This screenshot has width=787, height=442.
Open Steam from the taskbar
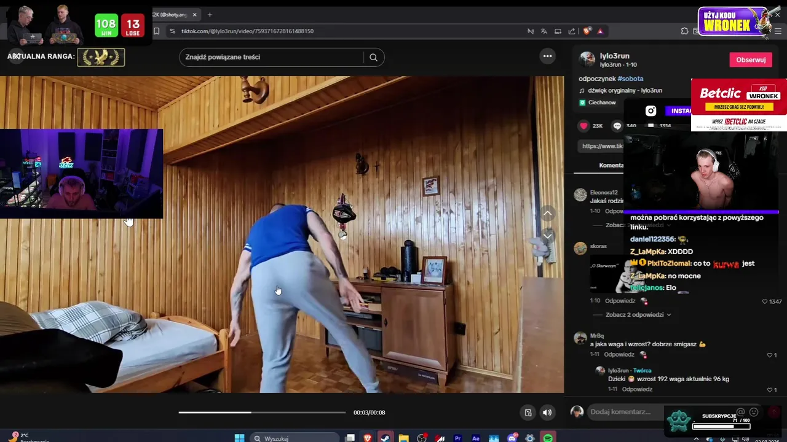(x=386, y=438)
